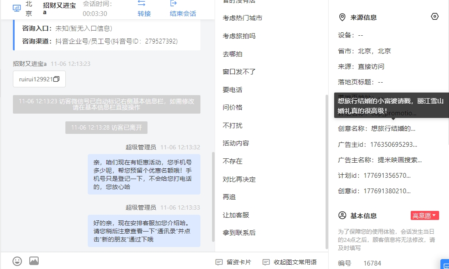
Task: Click the 来源 value 直接访问
Action: (x=371, y=66)
